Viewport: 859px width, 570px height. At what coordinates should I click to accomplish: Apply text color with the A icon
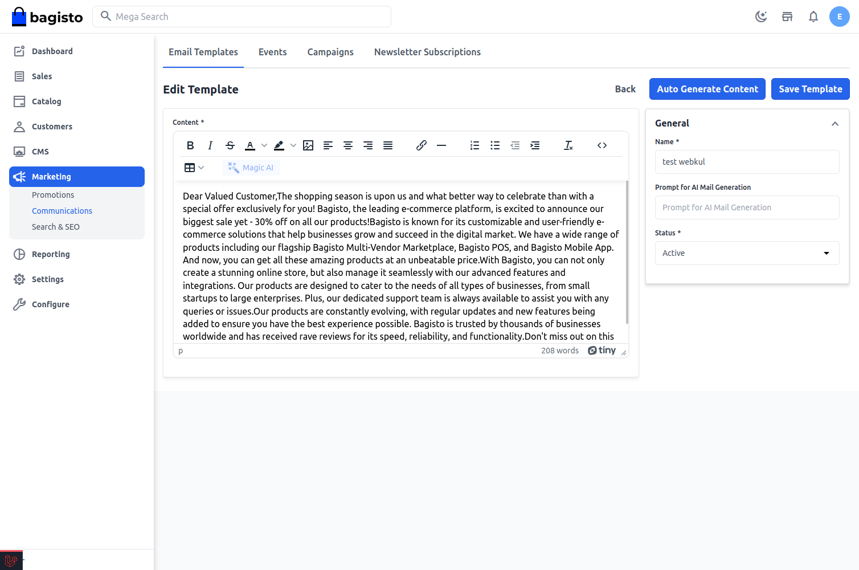250,145
